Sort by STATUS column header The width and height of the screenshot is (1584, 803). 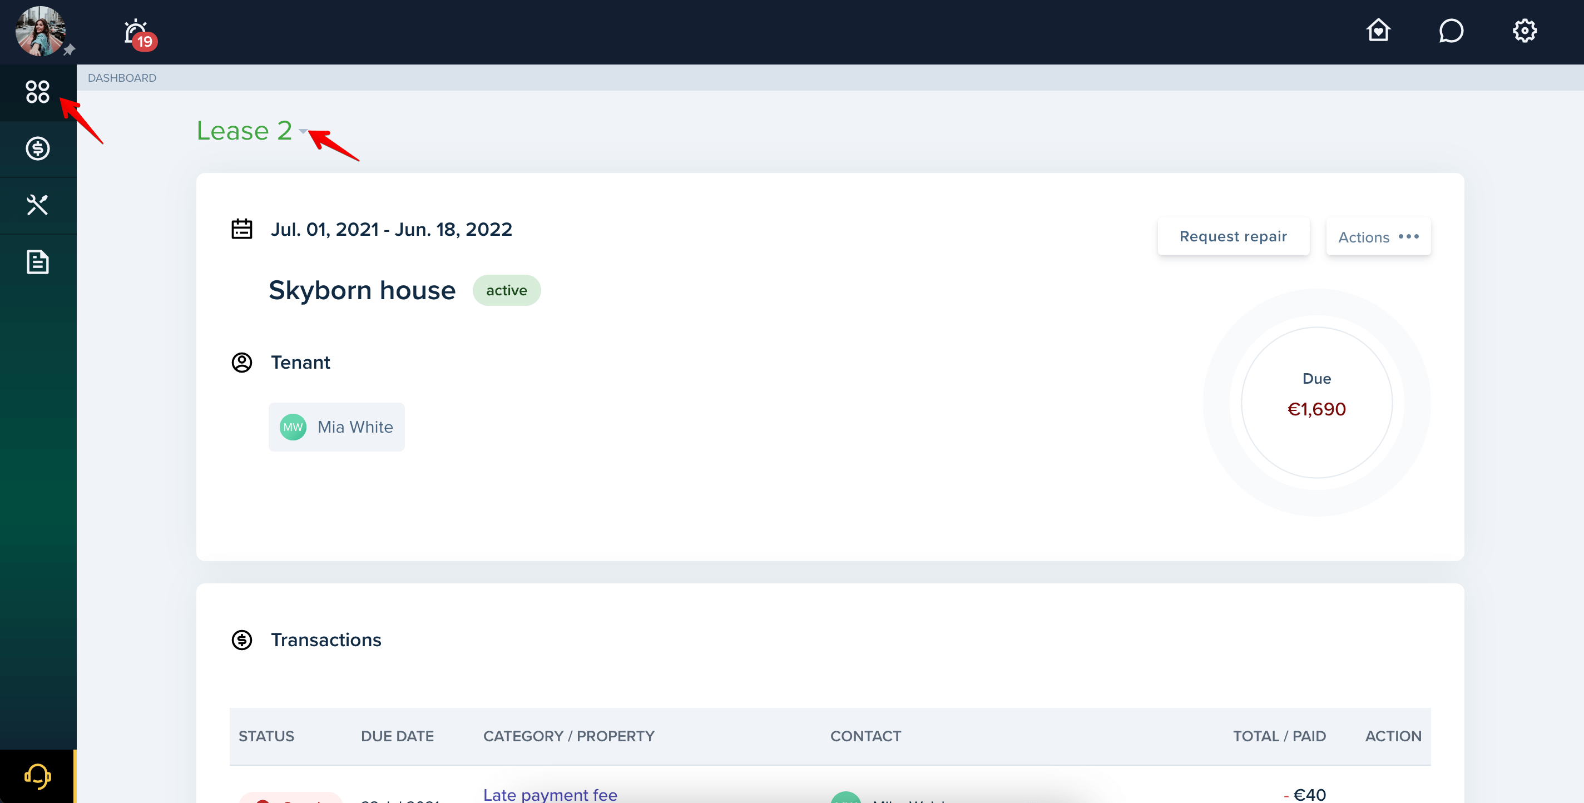[x=266, y=736]
